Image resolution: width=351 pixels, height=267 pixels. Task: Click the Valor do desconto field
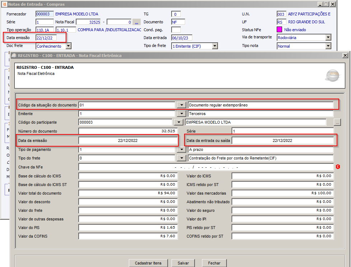pos(128,202)
